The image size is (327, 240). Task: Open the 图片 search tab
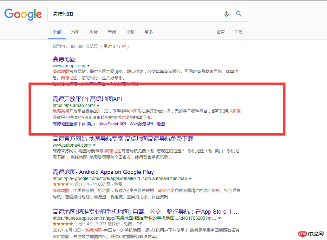pyautogui.click(x=94, y=32)
